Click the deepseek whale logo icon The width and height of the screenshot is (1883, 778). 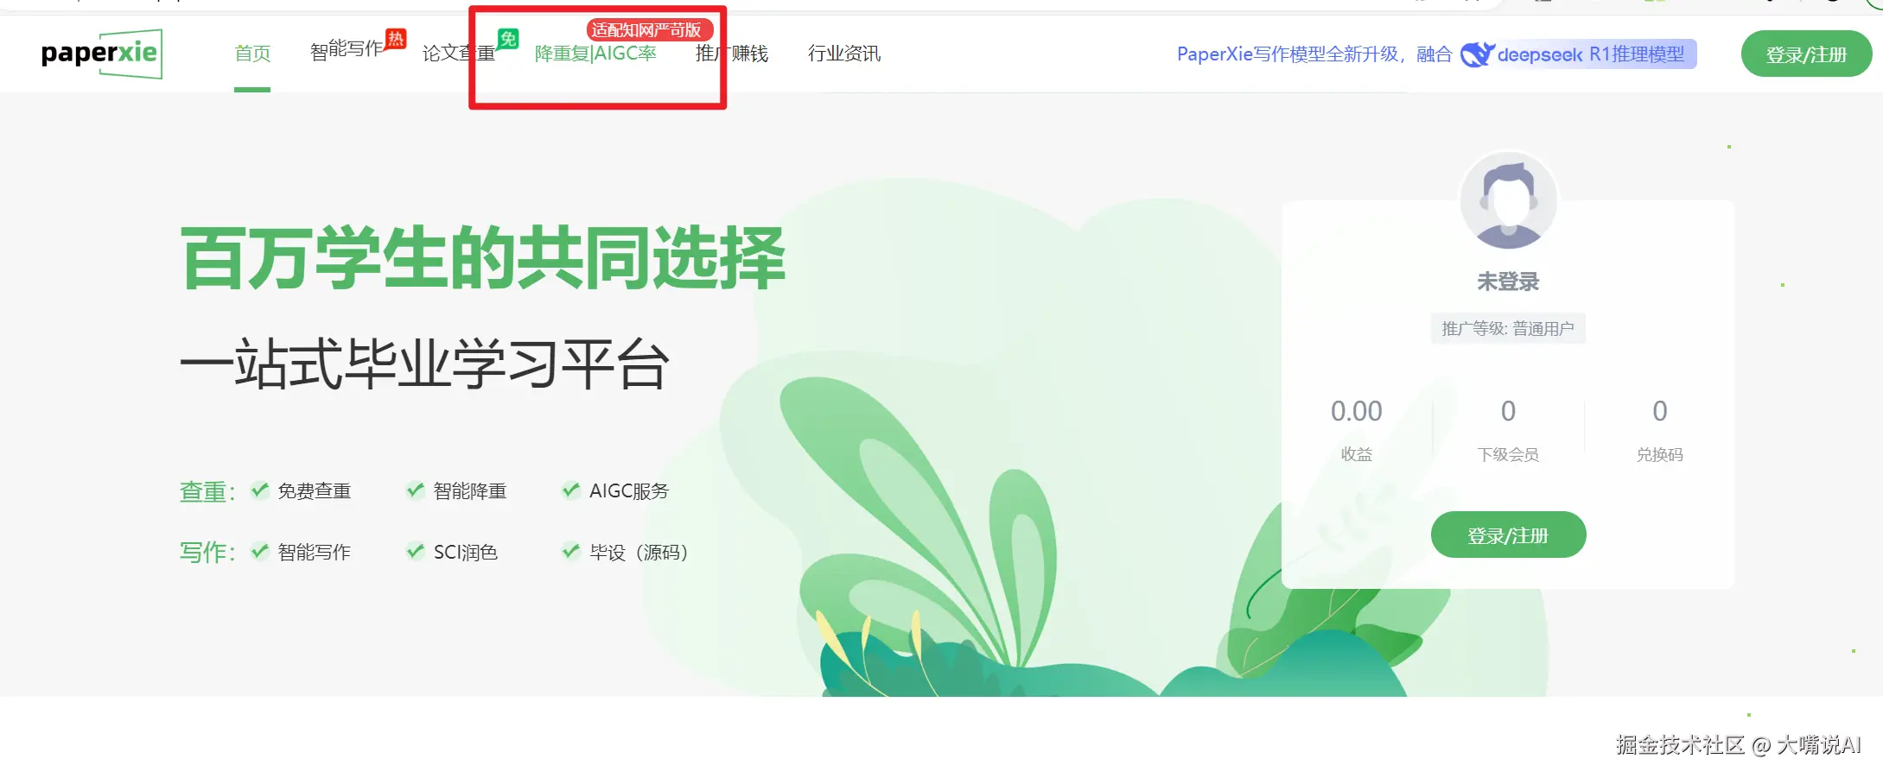pos(1477,54)
